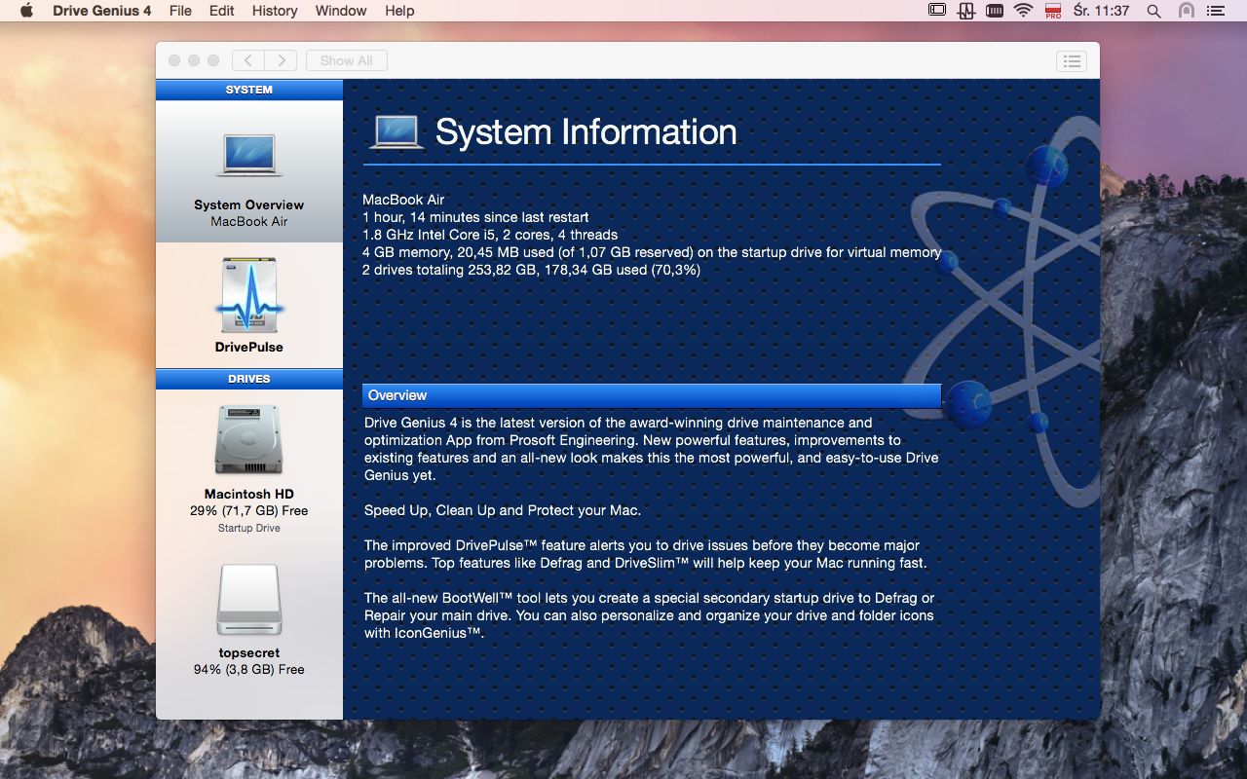The image size is (1247, 779).
Task: Click the '29% (71,7 GB) Free' label
Action: point(249,510)
